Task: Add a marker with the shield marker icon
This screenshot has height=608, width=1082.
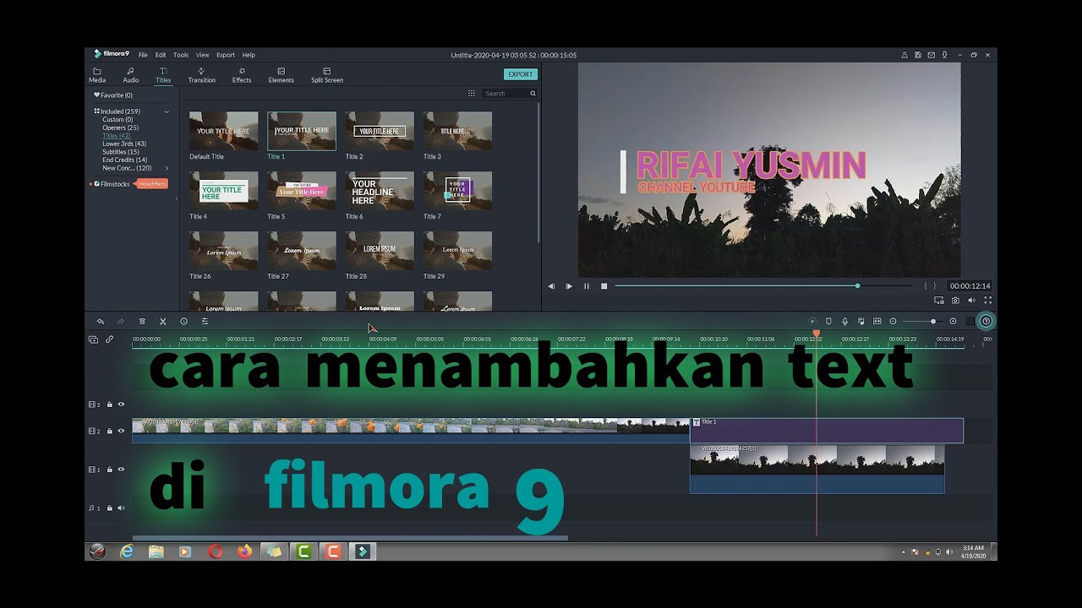Action: 828,321
